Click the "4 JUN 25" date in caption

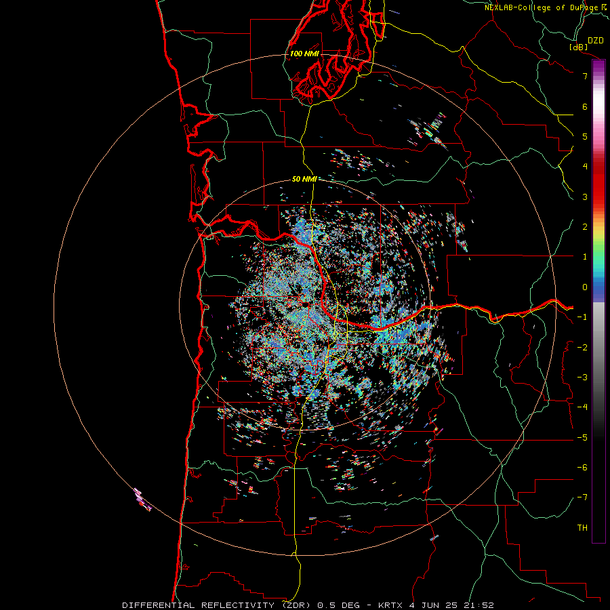click(434, 605)
